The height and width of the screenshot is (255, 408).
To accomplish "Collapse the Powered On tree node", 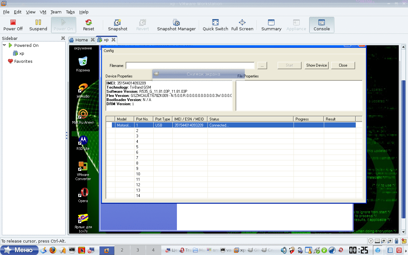I will click(4, 45).
